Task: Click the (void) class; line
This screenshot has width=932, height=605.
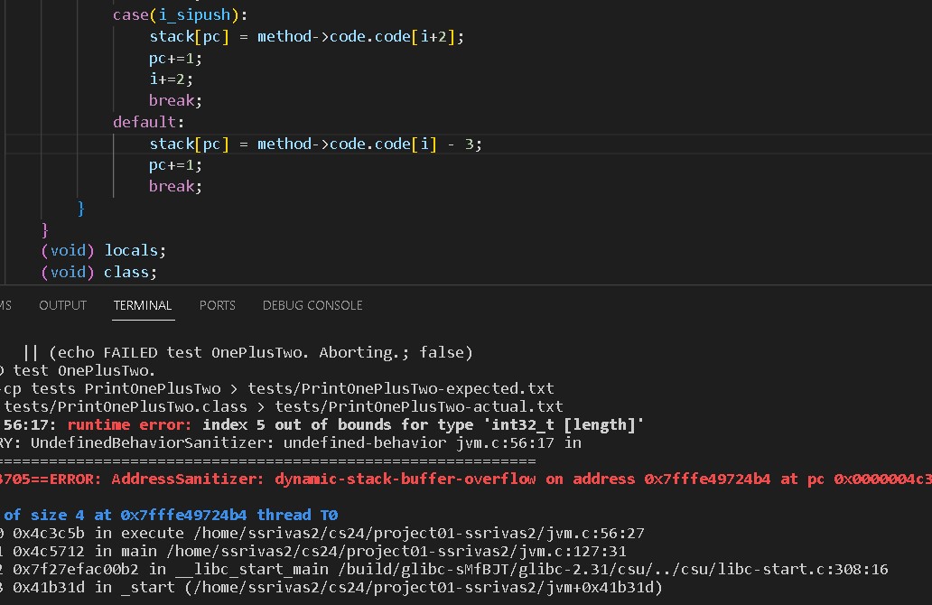Action: click(x=99, y=272)
